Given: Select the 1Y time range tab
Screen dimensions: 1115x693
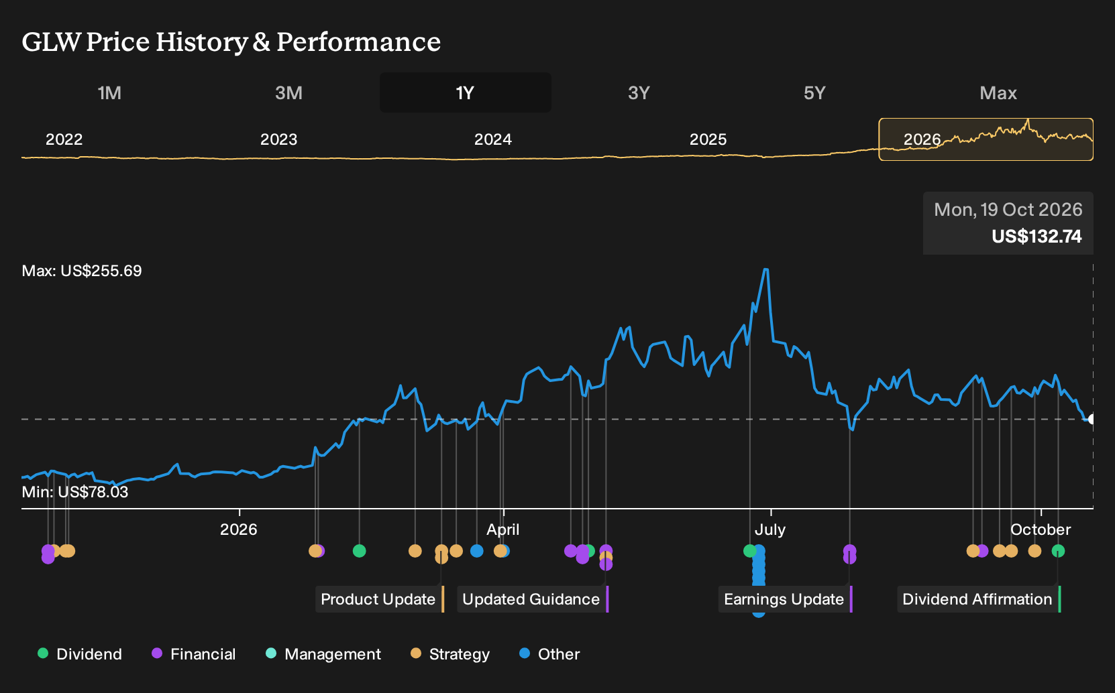Looking at the screenshot, I should (465, 92).
